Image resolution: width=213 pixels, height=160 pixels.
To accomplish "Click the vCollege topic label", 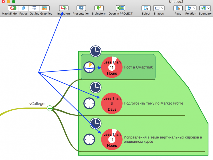I will [x=37, y=104].
